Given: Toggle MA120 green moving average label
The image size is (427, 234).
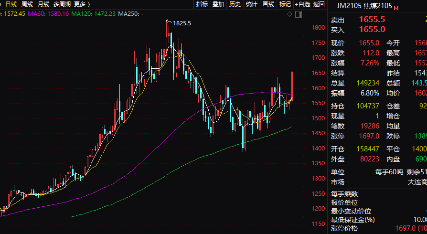Looking at the screenshot, I should click(94, 14).
